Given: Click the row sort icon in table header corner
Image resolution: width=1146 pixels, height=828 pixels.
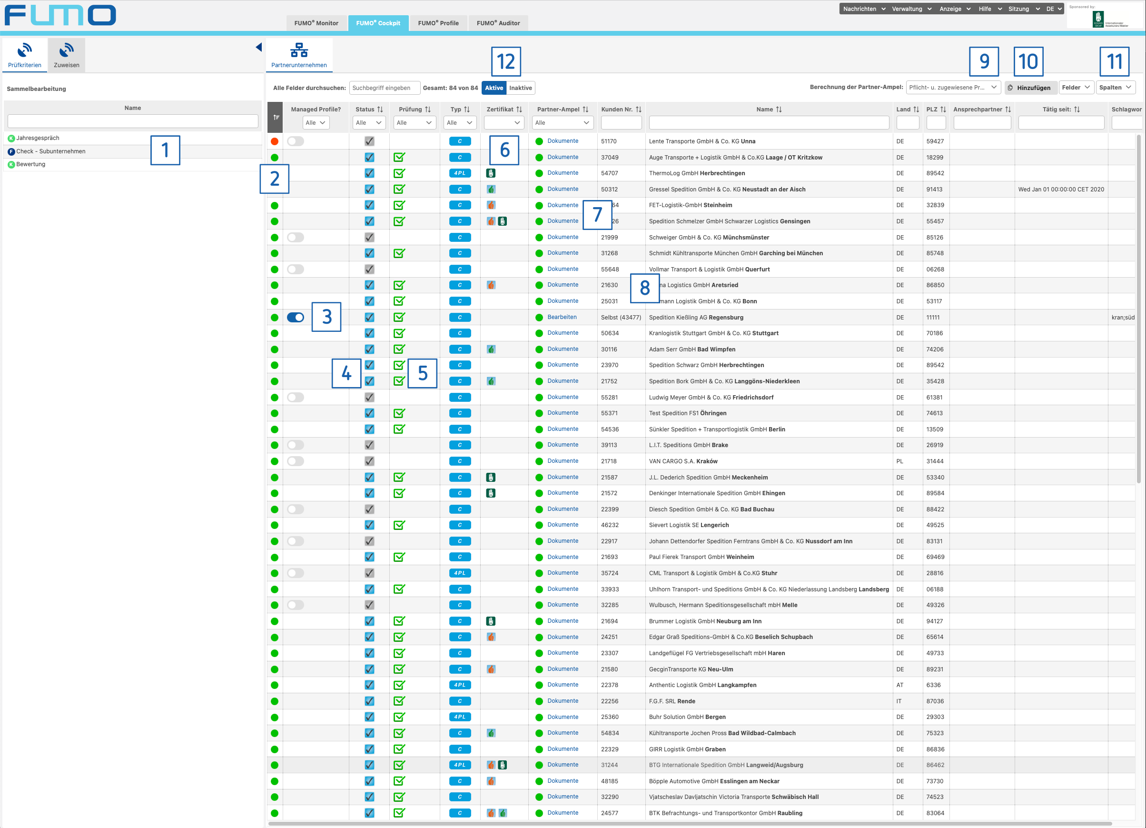Looking at the screenshot, I should (x=276, y=117).
